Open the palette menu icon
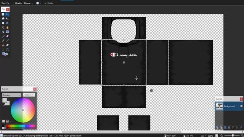The image size is (244, 137). pyautogui.click(x=7, y=121)
